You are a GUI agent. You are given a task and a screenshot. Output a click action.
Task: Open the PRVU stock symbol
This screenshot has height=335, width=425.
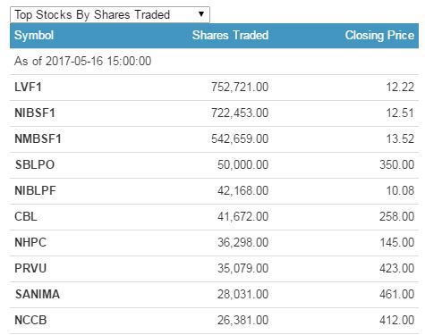coord(30,269)
